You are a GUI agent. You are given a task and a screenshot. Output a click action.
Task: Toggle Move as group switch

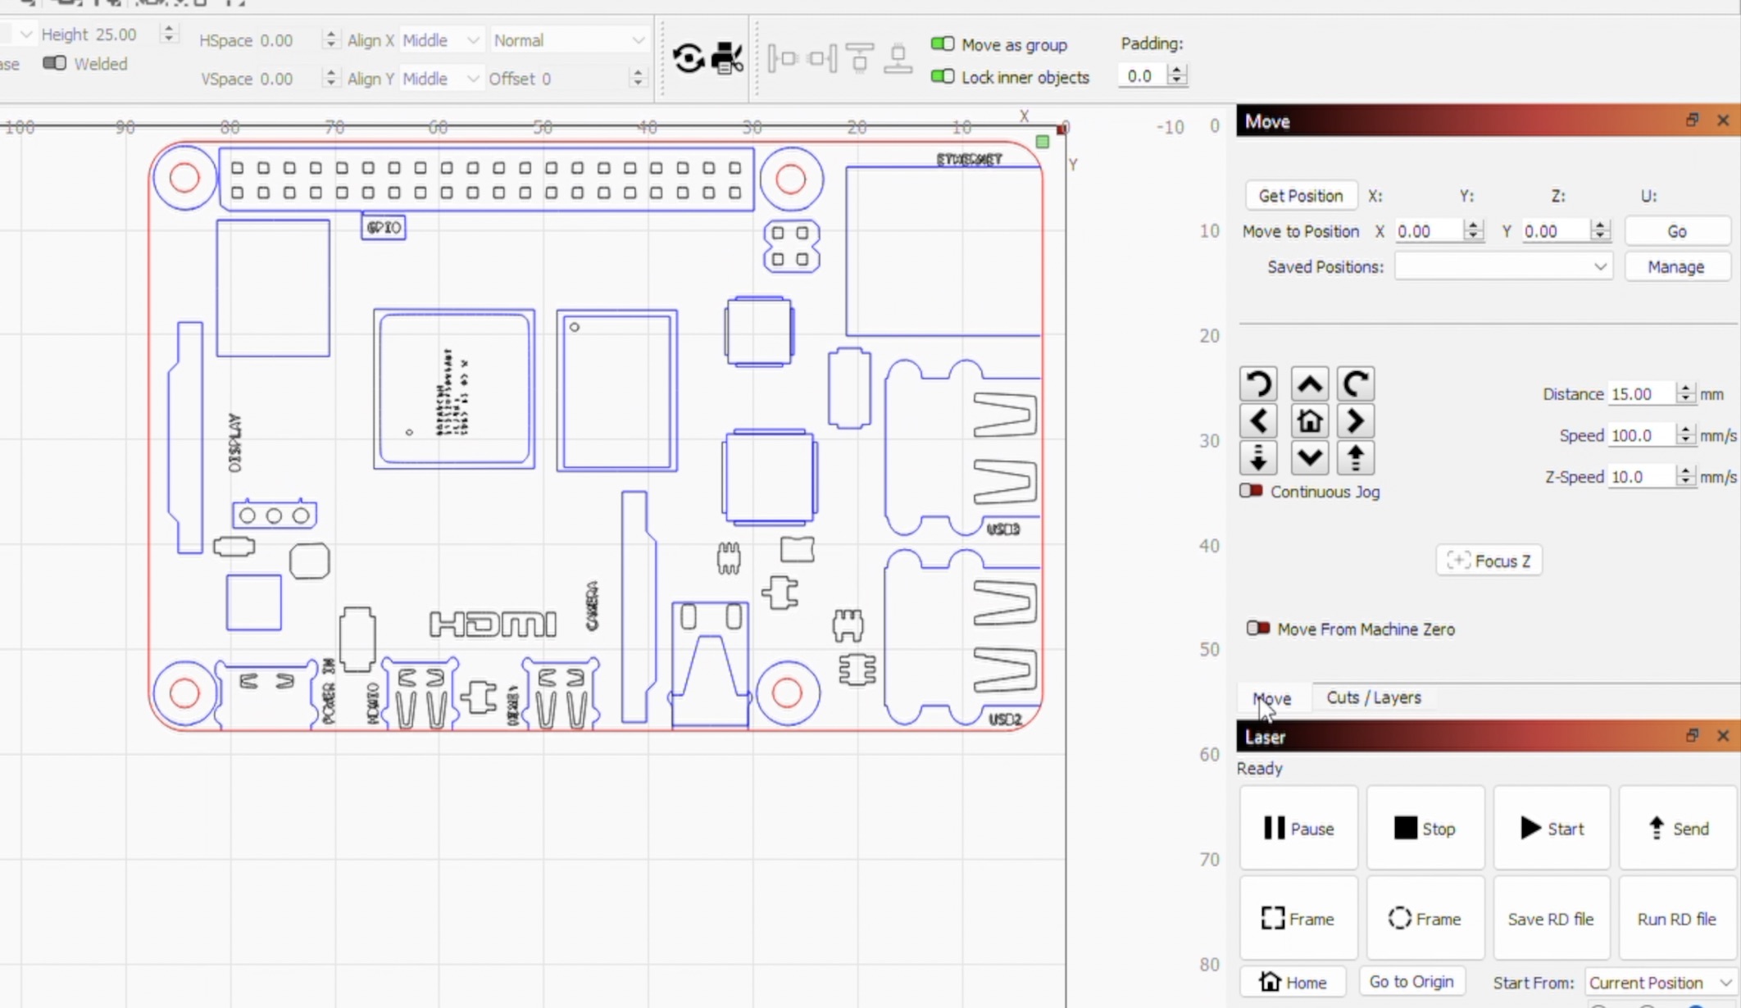tap(943, 44)
